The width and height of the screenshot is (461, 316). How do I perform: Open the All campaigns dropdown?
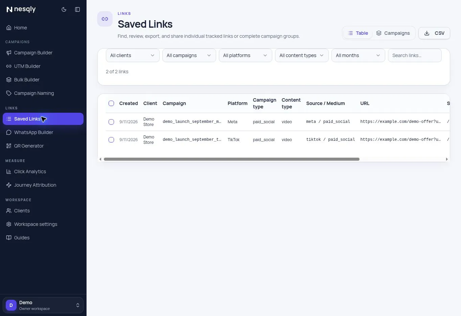[189, 55]
